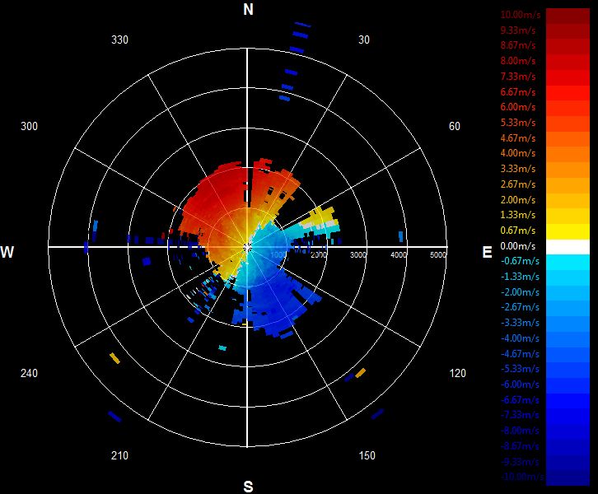Click the -2.67m/s legend label
This screenshot has width=598, height=494.
520,307
